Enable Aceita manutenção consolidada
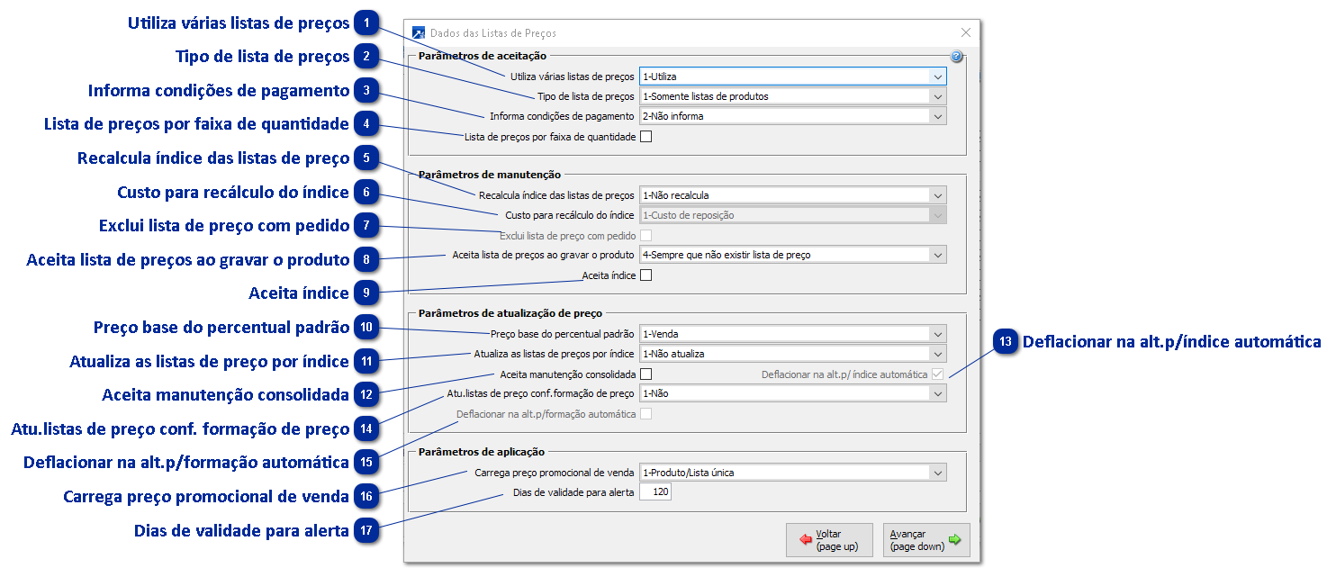 coord(645,374)
